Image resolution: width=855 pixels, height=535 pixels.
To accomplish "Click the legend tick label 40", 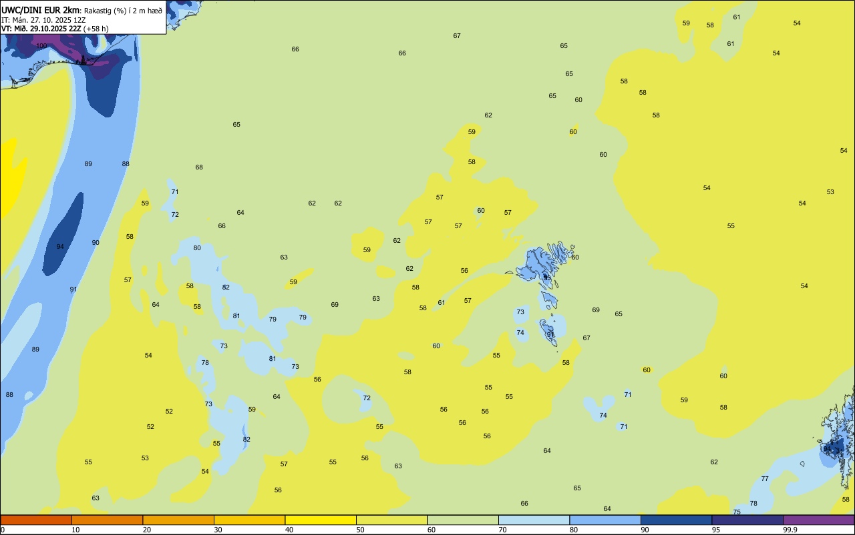I will (289, 530).
